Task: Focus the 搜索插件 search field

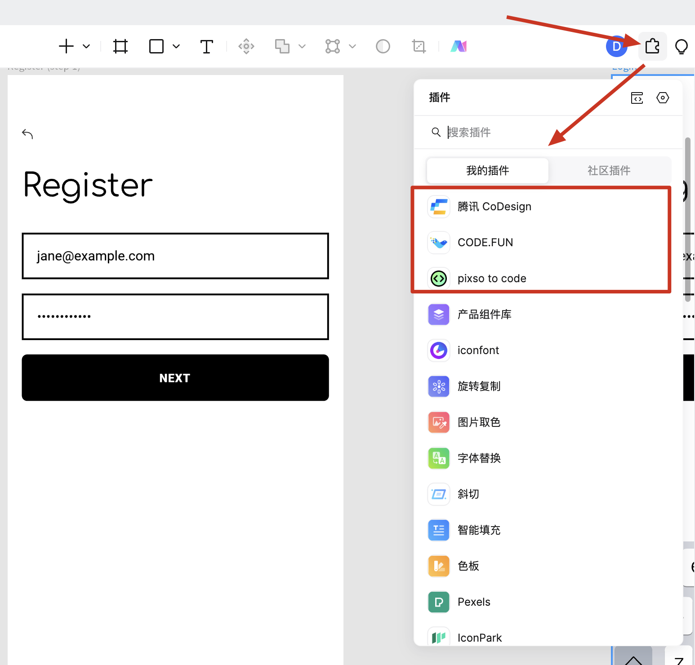Action: pyautogui.click(x=548, y=132)
